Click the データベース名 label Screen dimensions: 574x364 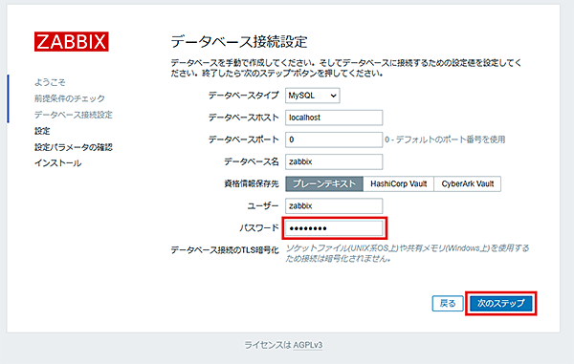252,161
